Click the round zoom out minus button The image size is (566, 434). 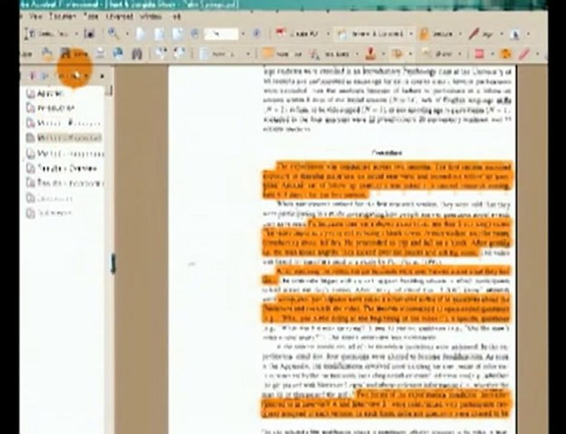coord(194,34)
